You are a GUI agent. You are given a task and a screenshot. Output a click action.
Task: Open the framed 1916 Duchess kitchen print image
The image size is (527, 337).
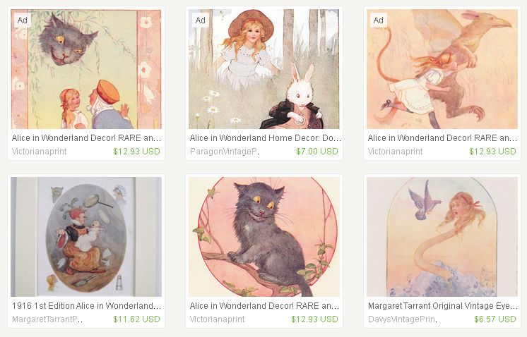pos(86,237)
